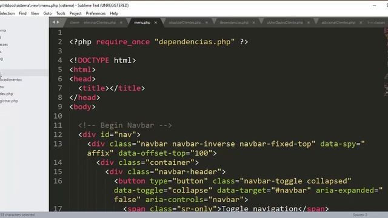
Task: Open the Find menu
Action: [x=22, y=13]
